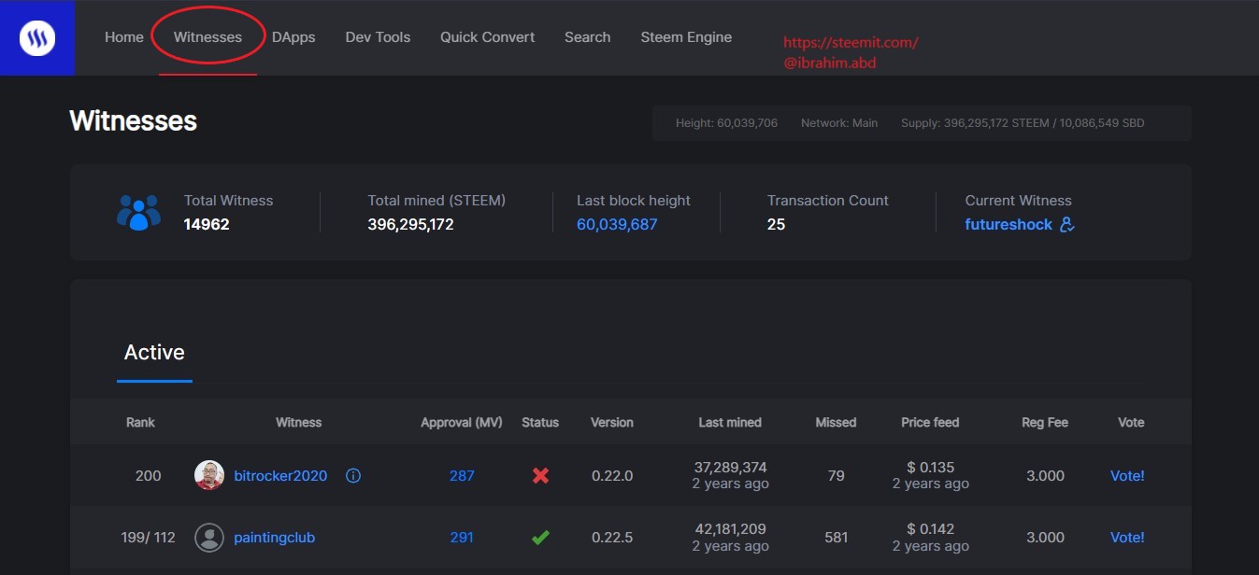Image resolution: width=1259 pixels, height=575 pixels.
Task: Click the Price feed column header
Action: pos(930,423)
